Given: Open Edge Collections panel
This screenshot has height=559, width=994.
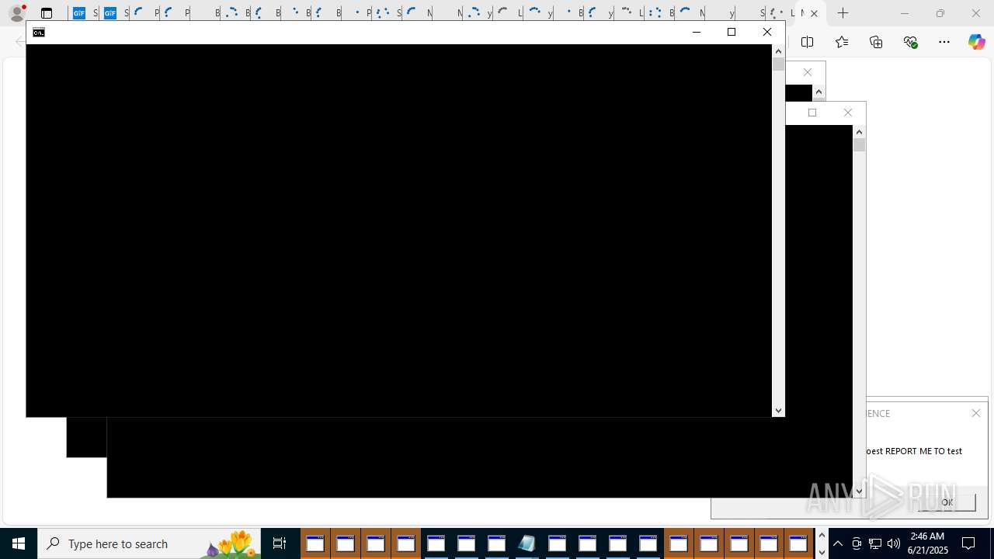Looking at the screenshot, I should click(876, 42).
